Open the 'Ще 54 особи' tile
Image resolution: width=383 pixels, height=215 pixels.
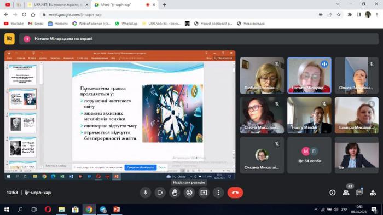pos(309,155)
